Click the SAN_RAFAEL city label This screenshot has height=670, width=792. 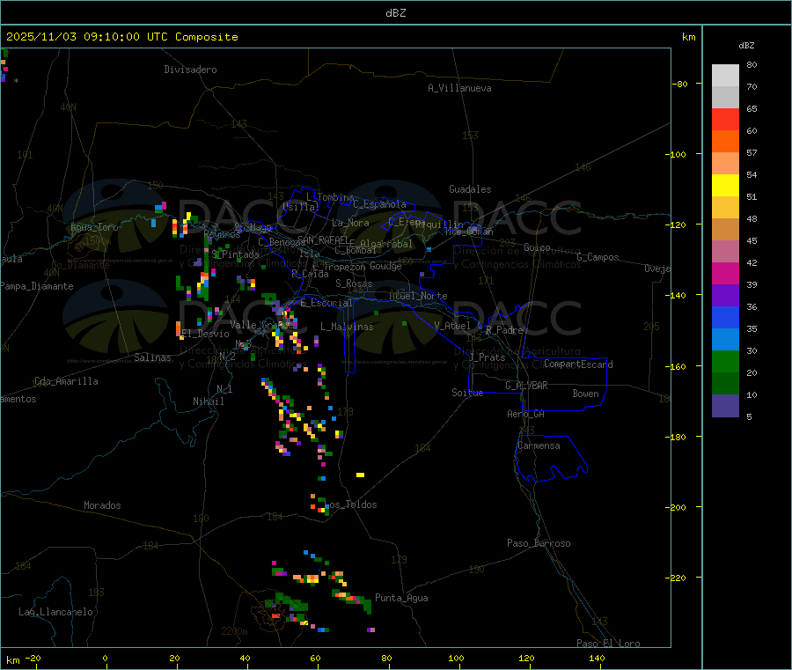322,239
